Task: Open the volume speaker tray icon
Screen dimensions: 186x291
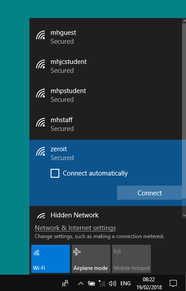Action: pos(113,284)
